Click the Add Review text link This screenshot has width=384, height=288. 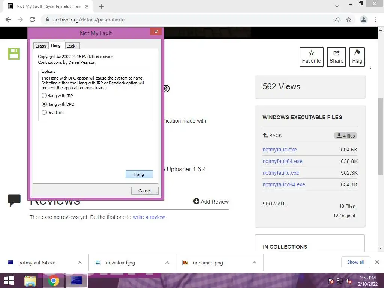(x=215, y=201)
